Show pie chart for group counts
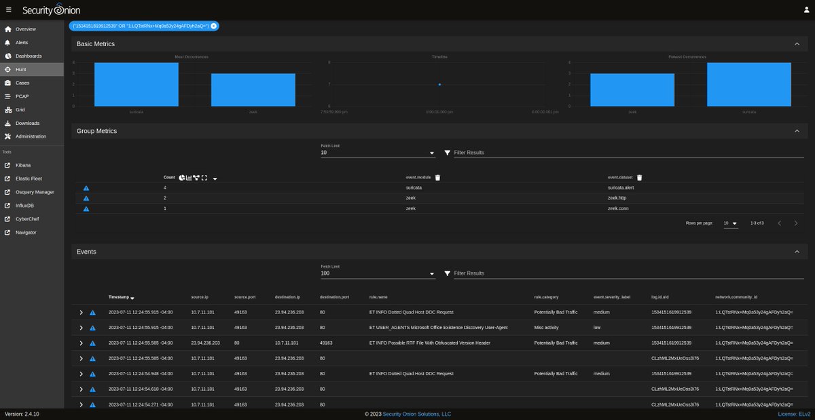Image resolution: width=815 pixels, height=420 pixels. (182, 178)
